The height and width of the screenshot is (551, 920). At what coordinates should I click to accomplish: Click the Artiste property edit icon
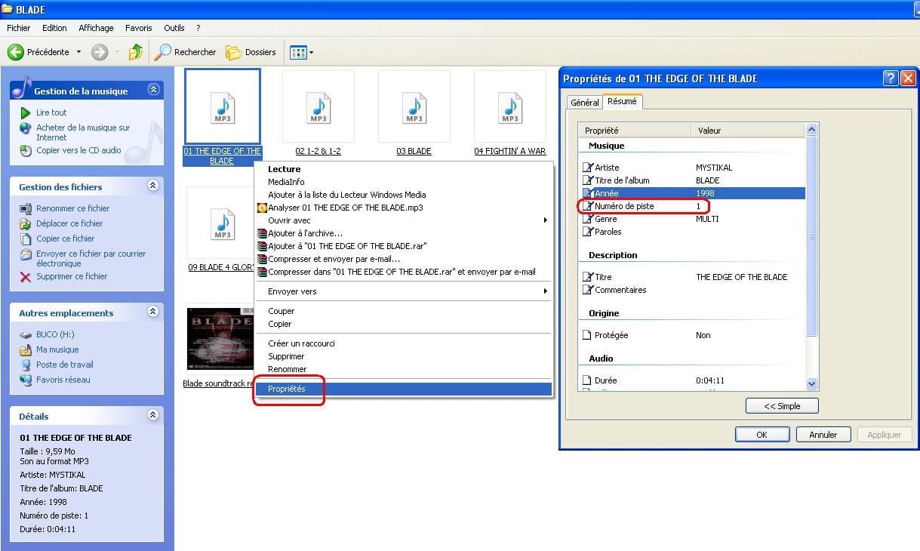click(x=588, y=168)
